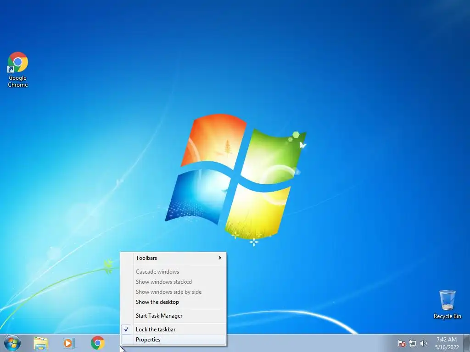Choose Show the desktop menu entry
This screenshot has width=470, height=352.
click(x=173, y=302)
